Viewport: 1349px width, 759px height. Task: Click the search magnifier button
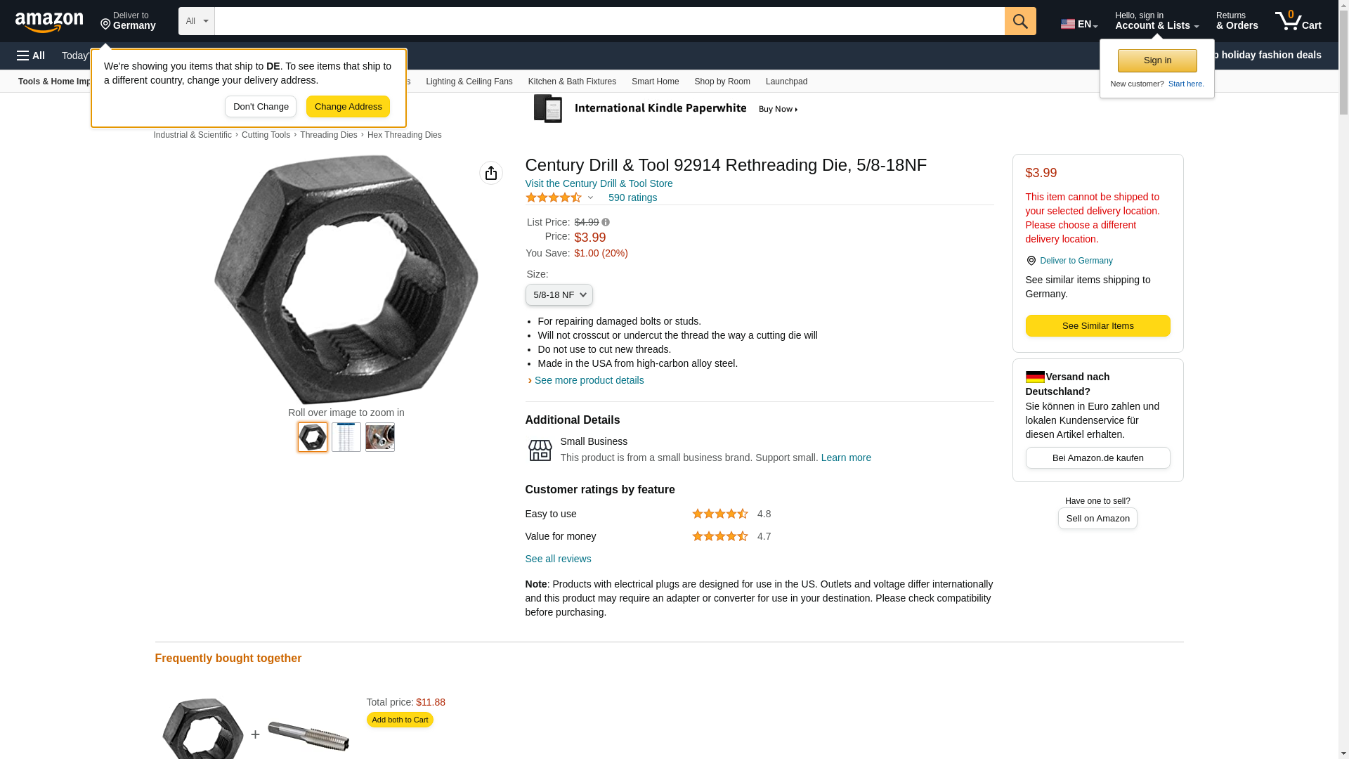(1020, 21)
